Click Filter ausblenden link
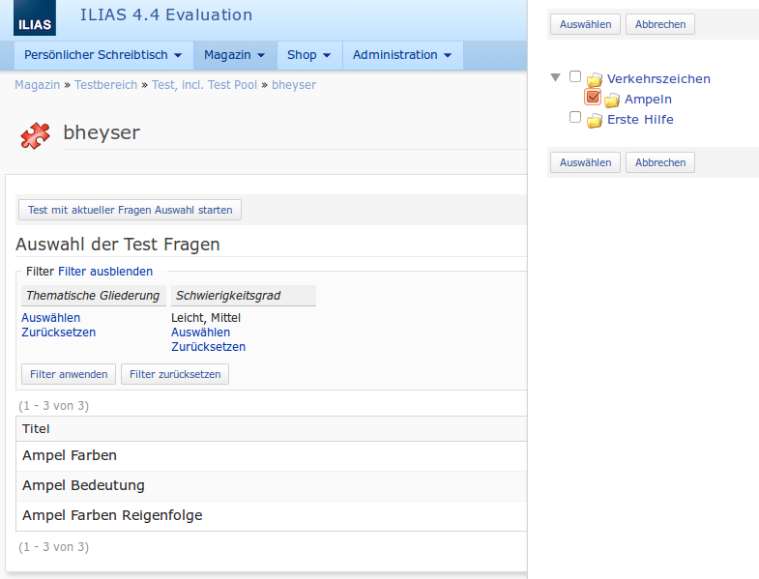Image resolution: width=759 pixels, height=579 pixels. [105, 272]
